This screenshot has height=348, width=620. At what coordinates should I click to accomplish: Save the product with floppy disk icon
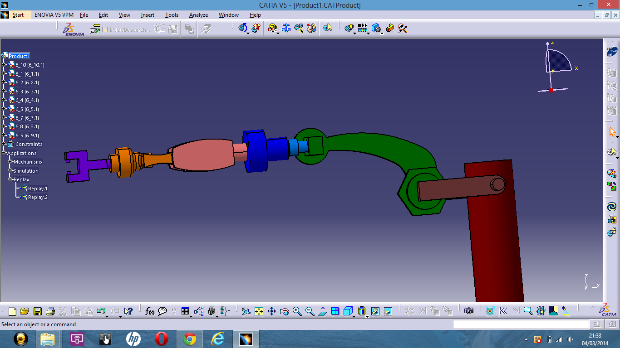[38, 311]
